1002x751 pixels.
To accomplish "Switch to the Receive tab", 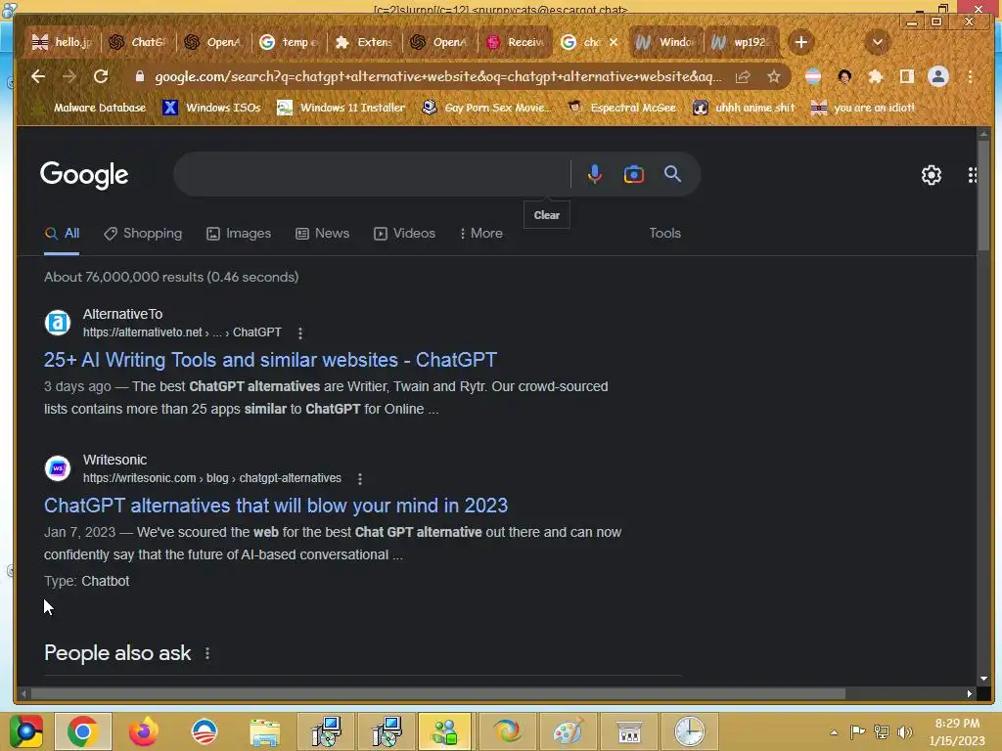I will (515, 42).
